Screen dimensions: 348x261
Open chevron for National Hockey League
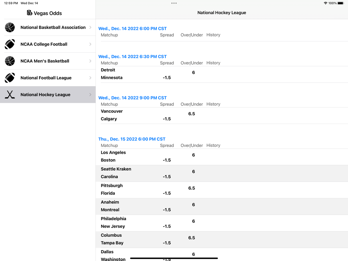[x=90, y=95]
